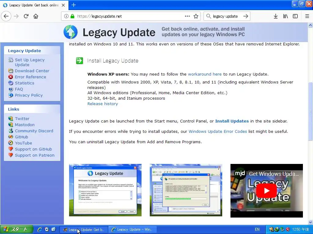Click the YouTube sidebar link icon
Screen dimensions: 313x234
click(11, 143)
